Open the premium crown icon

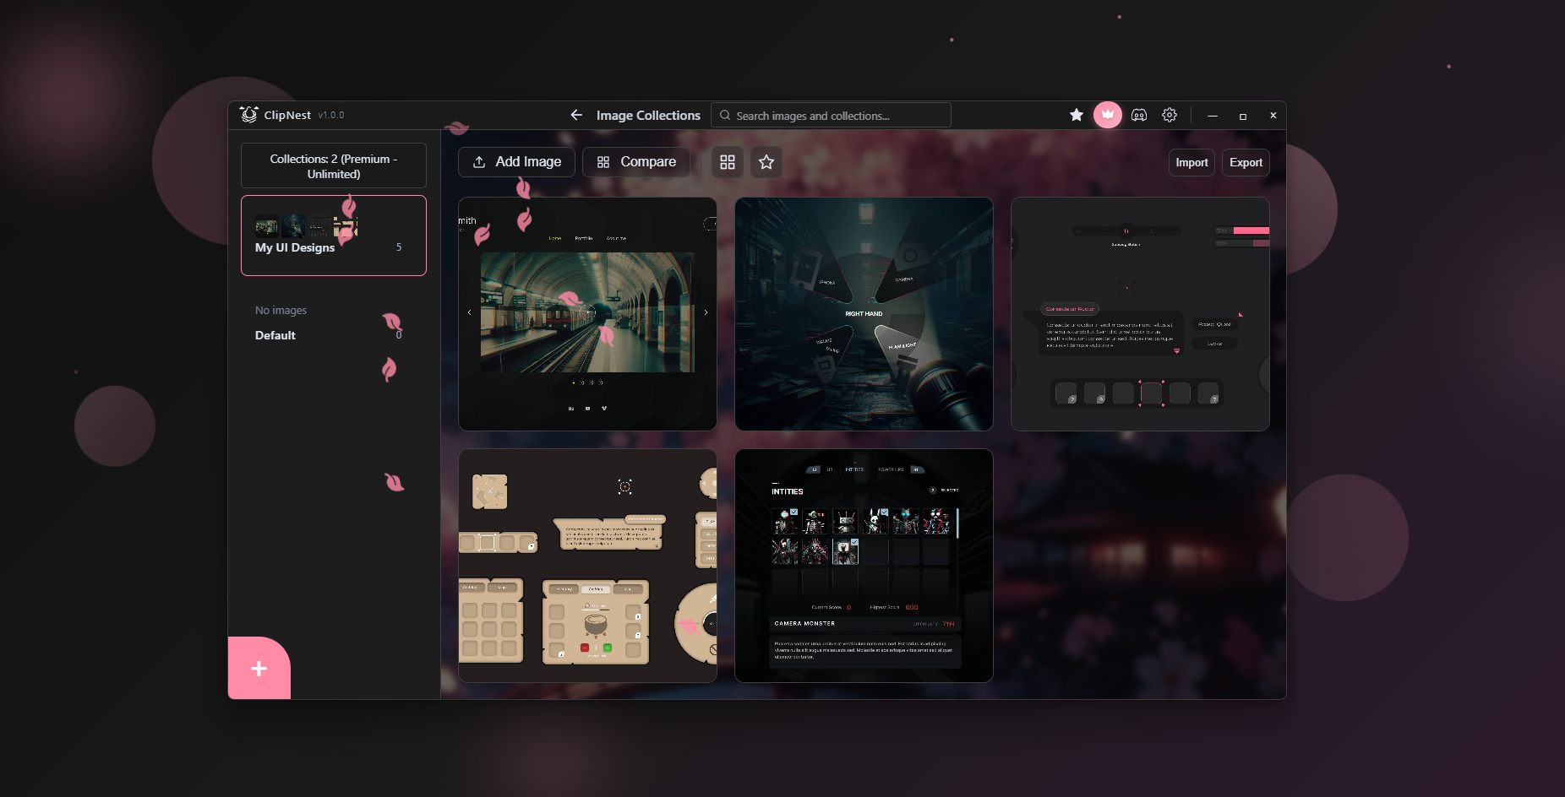(x=1108, y=115)
